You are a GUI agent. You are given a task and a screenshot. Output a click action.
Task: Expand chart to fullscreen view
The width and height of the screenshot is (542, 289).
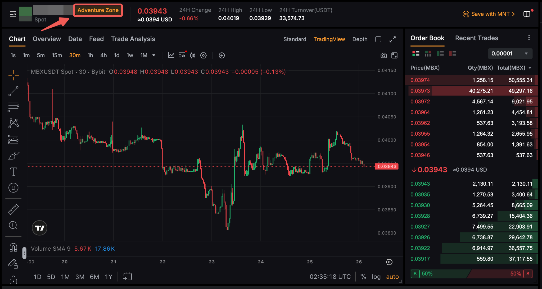click(392, 39)
